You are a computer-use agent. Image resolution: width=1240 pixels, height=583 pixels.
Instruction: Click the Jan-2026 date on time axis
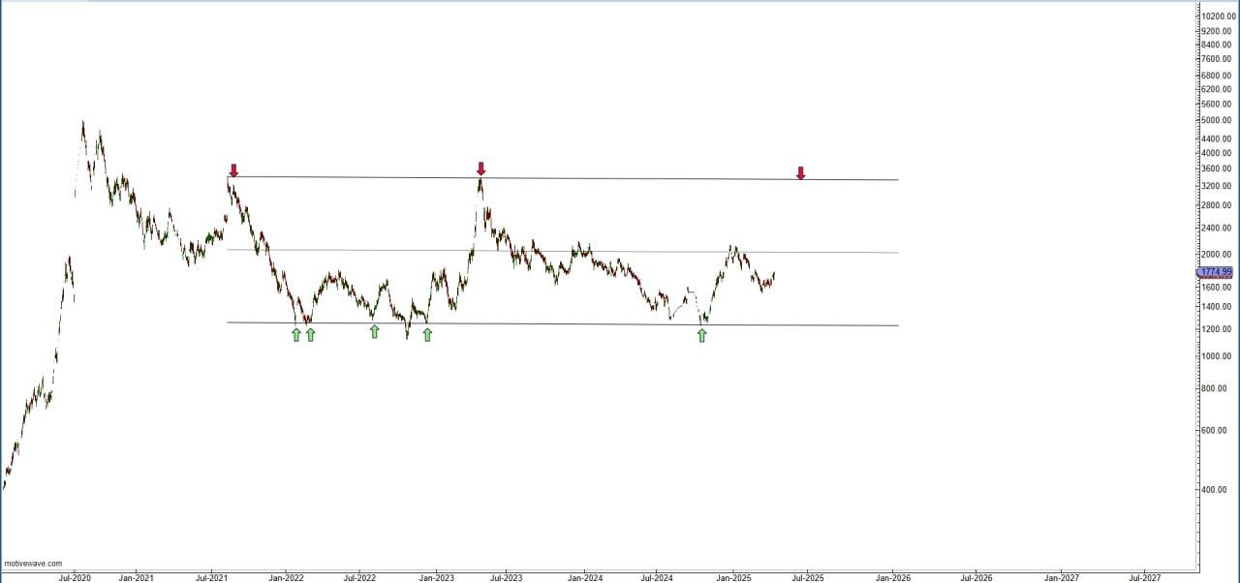(x=892, y=577)
